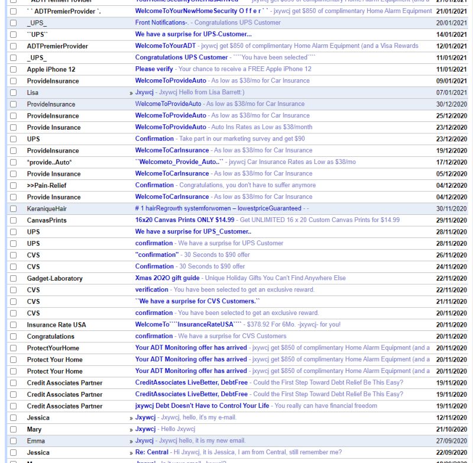Check the box for the KeraniqueHair email
The image size is (473, 463).
[13, 208]
